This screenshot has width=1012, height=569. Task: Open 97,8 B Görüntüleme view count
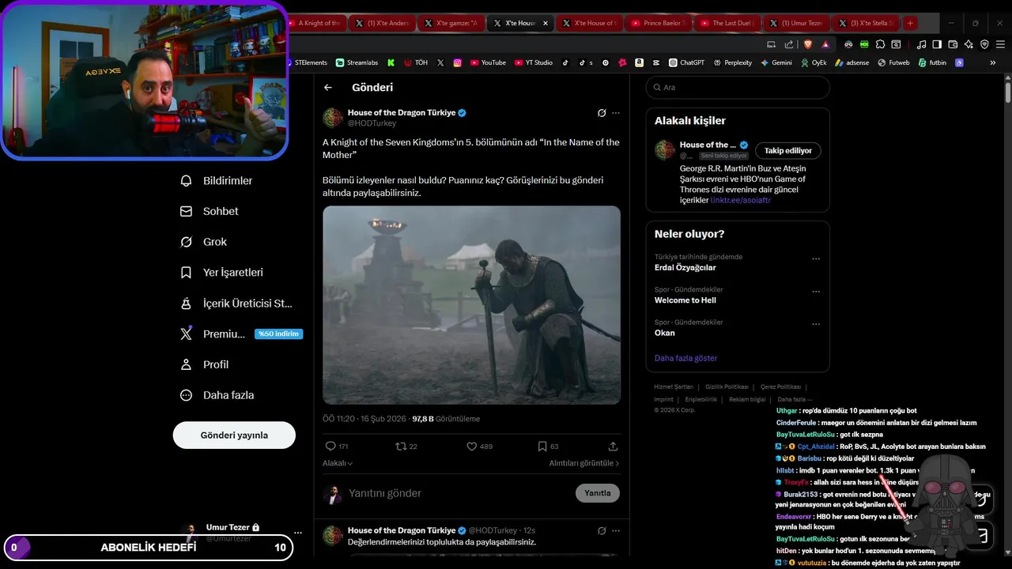point(446,419)
